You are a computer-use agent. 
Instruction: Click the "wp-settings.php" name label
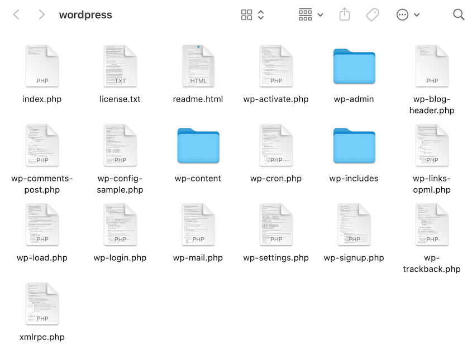click(x=276, y=258)
